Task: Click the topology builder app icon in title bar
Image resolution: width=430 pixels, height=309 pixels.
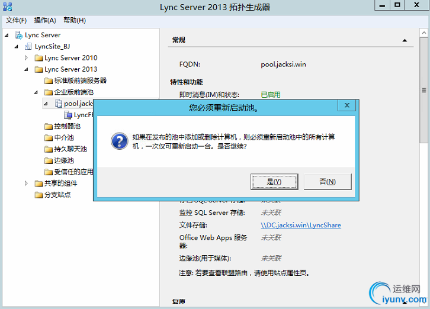Action: [x=8, y=7]
